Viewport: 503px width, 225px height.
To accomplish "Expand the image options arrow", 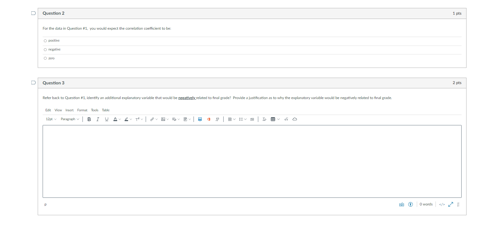I will click(x=168, y=119).
